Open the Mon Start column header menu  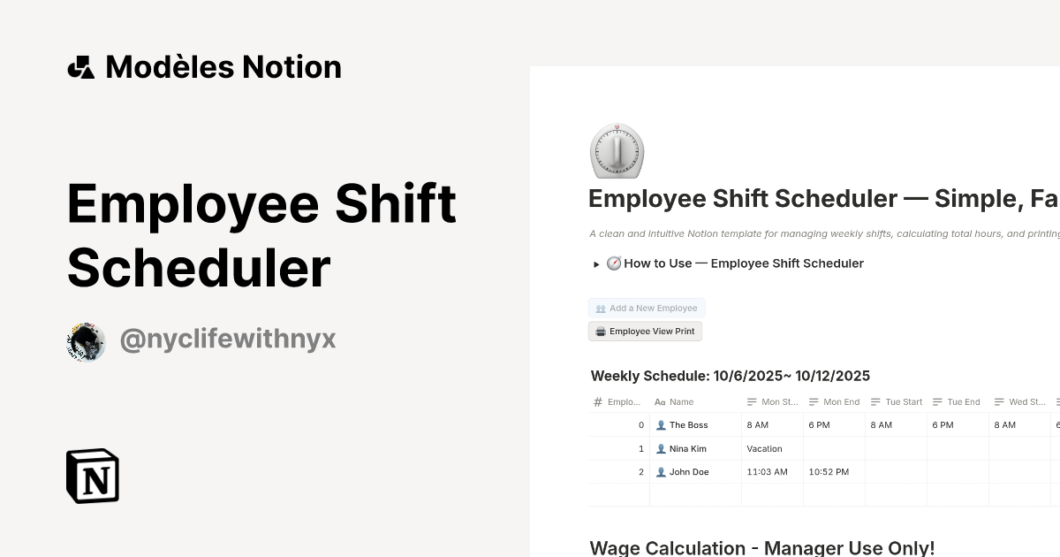click(x=781, y=401)
